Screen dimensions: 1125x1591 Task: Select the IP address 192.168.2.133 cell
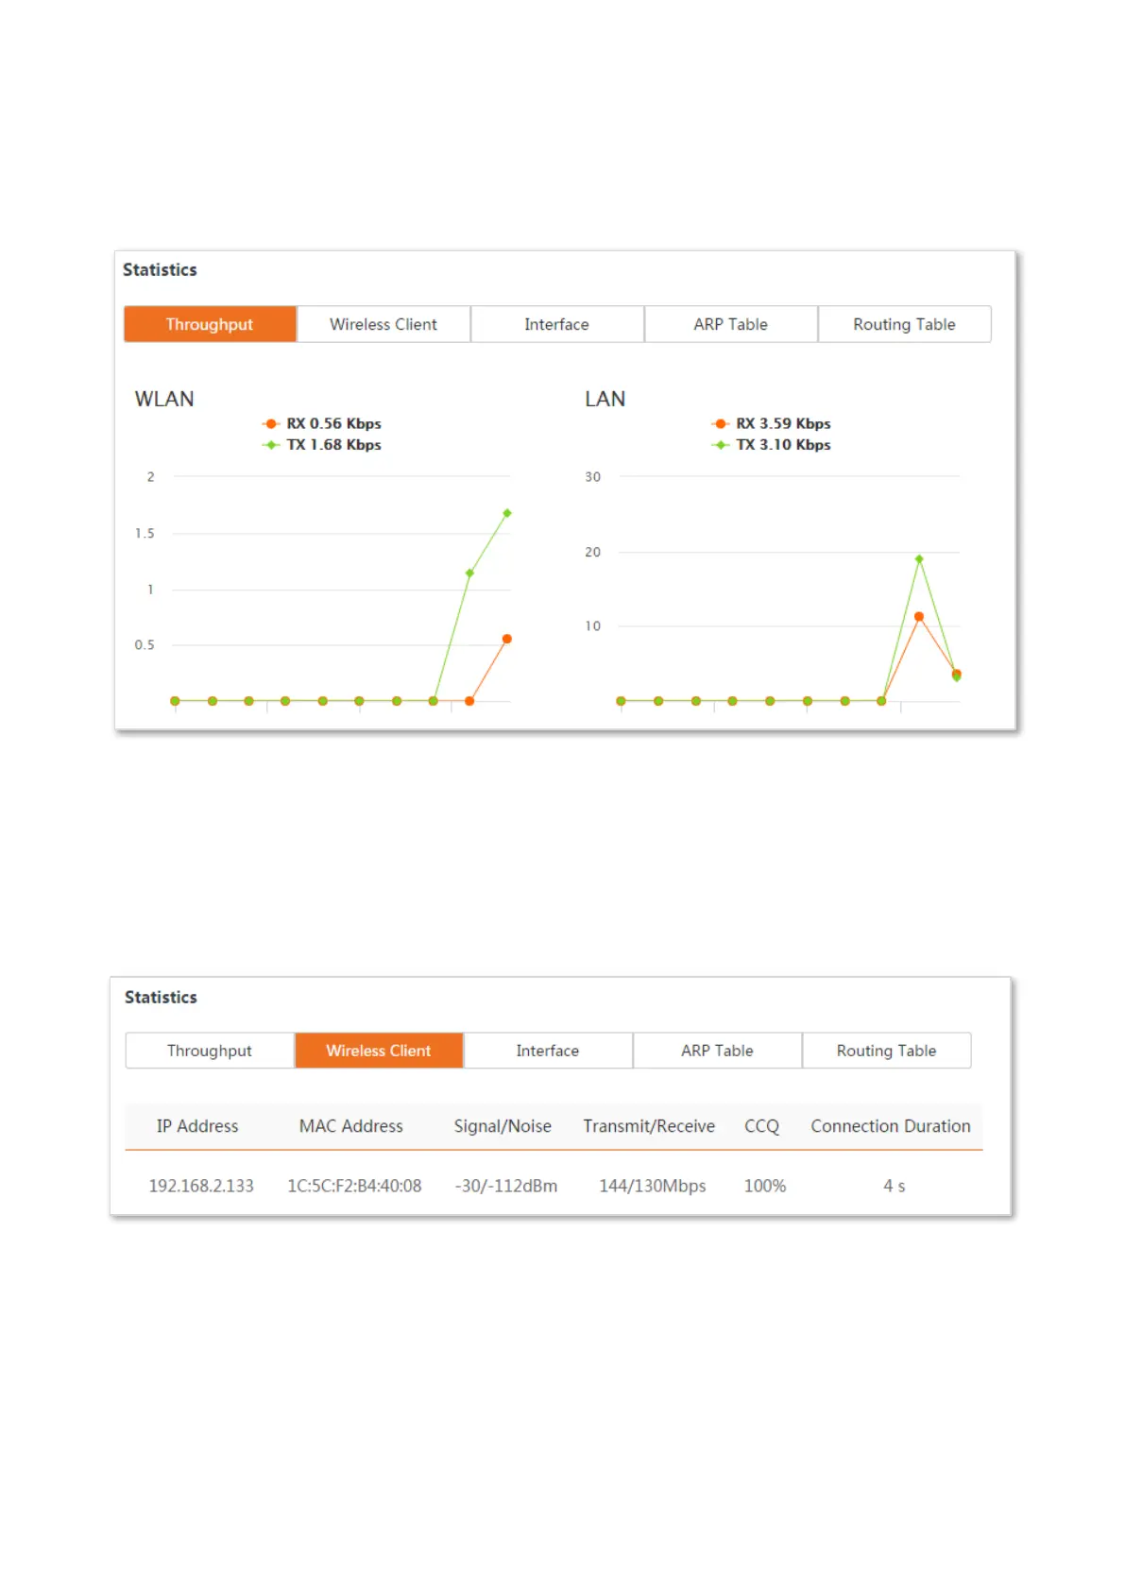point(201,1186)
